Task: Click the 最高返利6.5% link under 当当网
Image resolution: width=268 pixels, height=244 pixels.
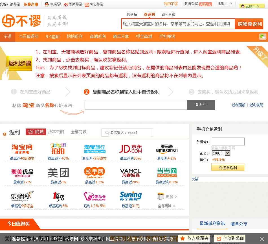Action: coord(167,182)
